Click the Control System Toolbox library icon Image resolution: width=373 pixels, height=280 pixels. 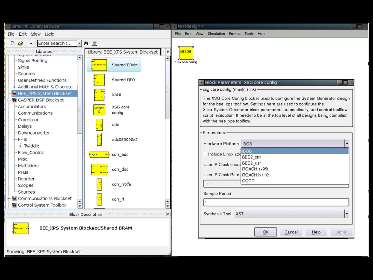click(14, 205)
